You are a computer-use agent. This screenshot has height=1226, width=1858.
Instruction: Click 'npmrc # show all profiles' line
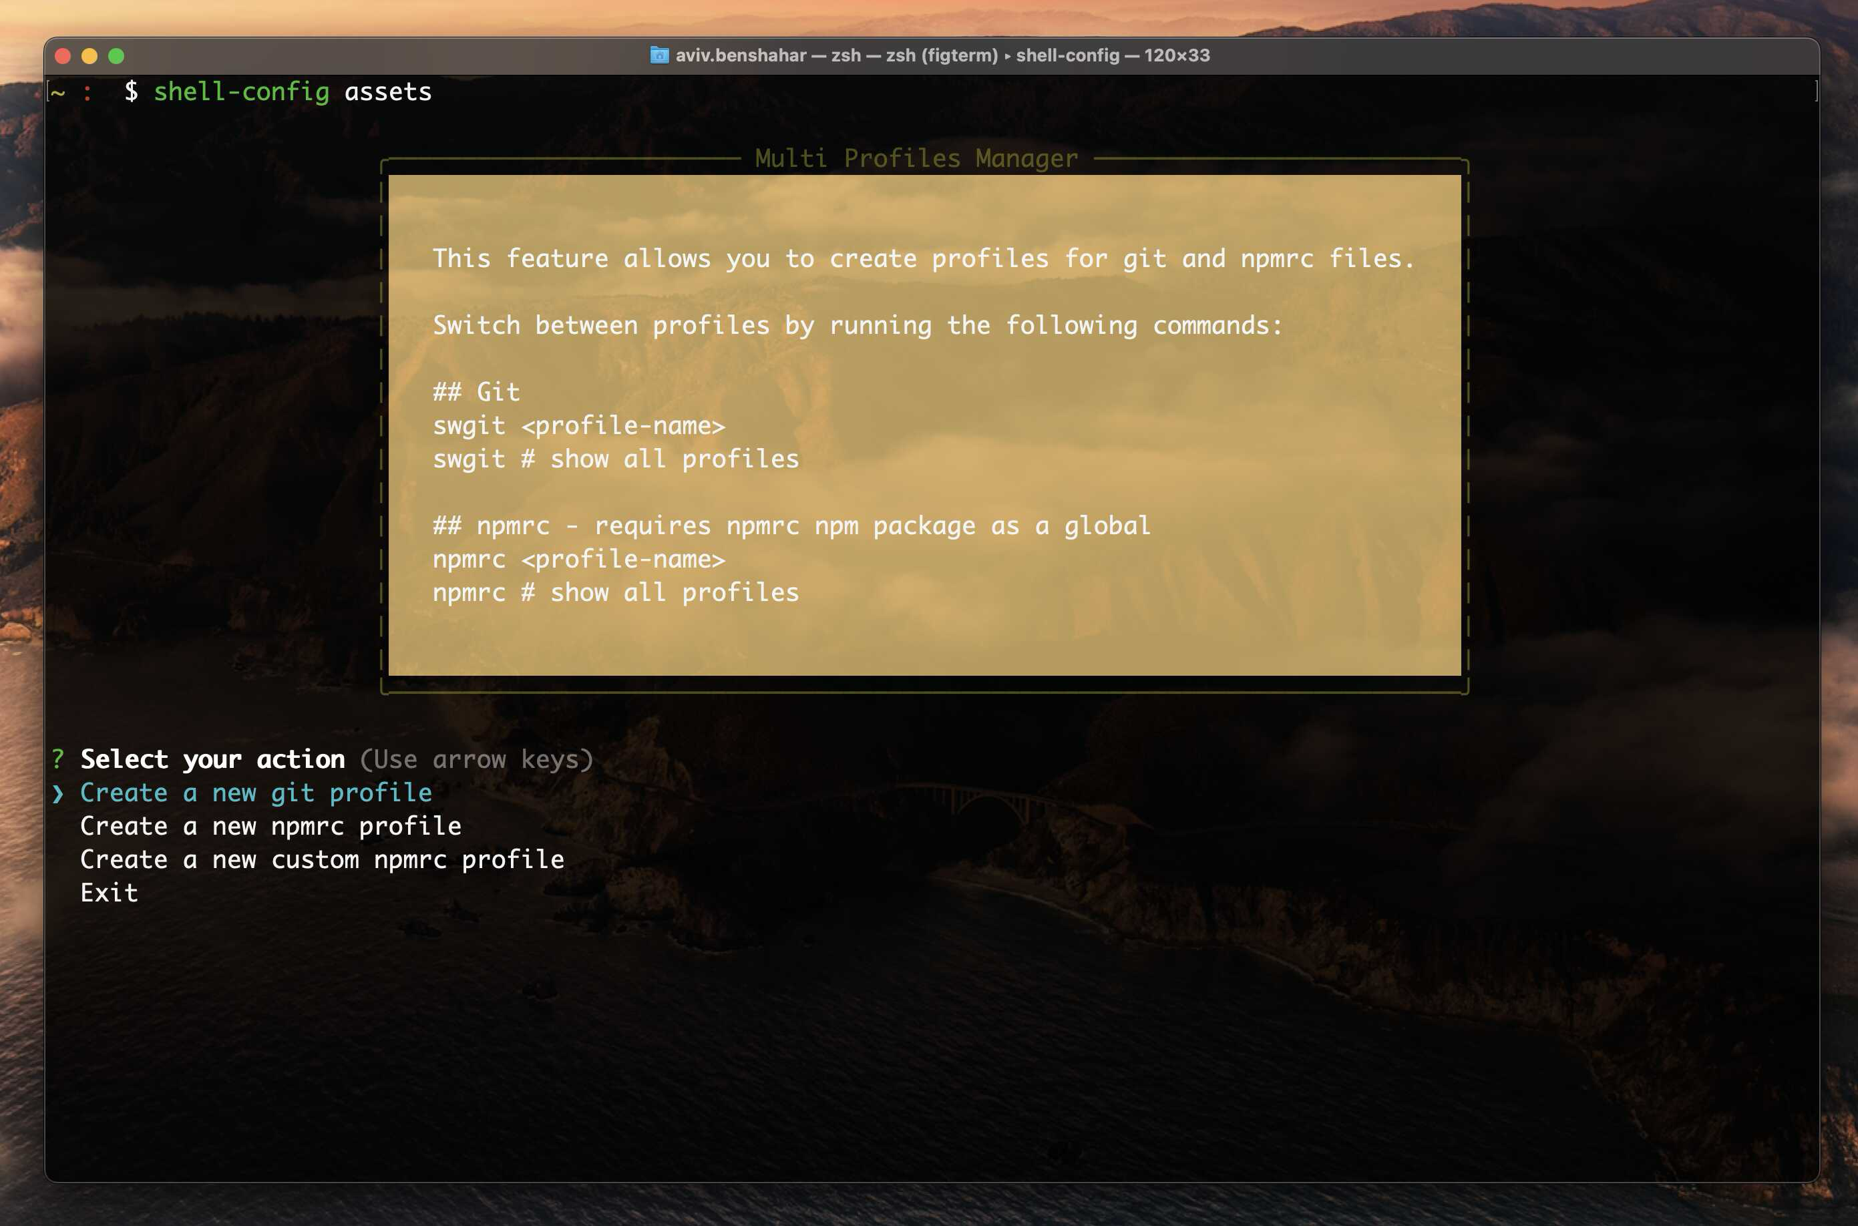tap(616, 593)
